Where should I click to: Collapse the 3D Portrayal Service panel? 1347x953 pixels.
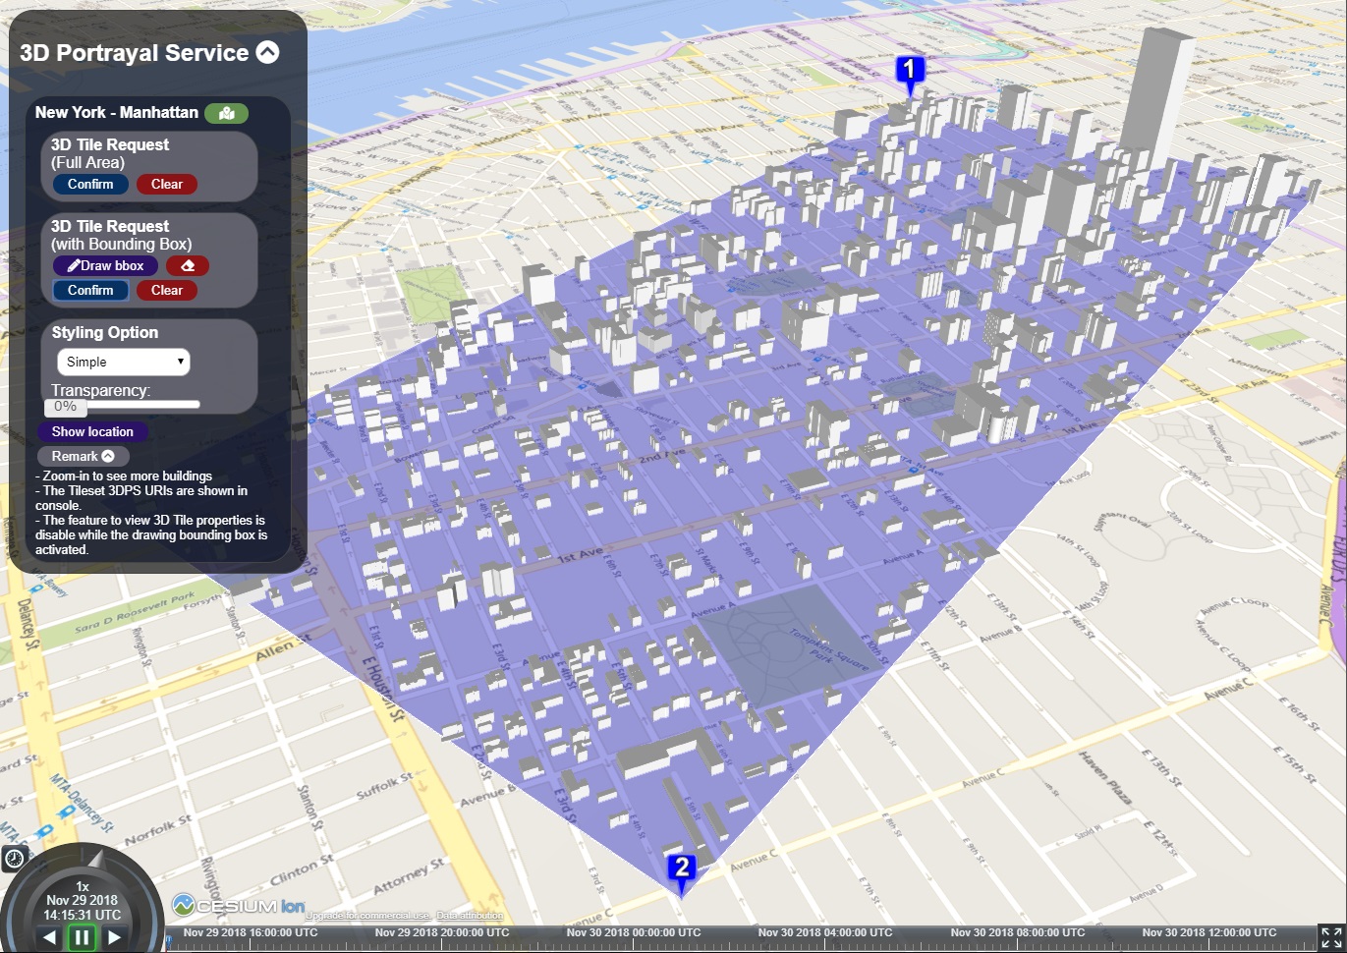point(267,52)
